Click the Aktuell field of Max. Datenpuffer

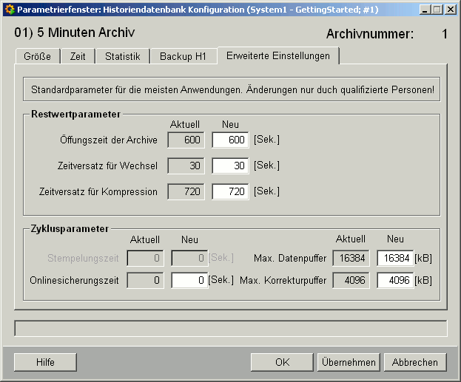[351, 258]
